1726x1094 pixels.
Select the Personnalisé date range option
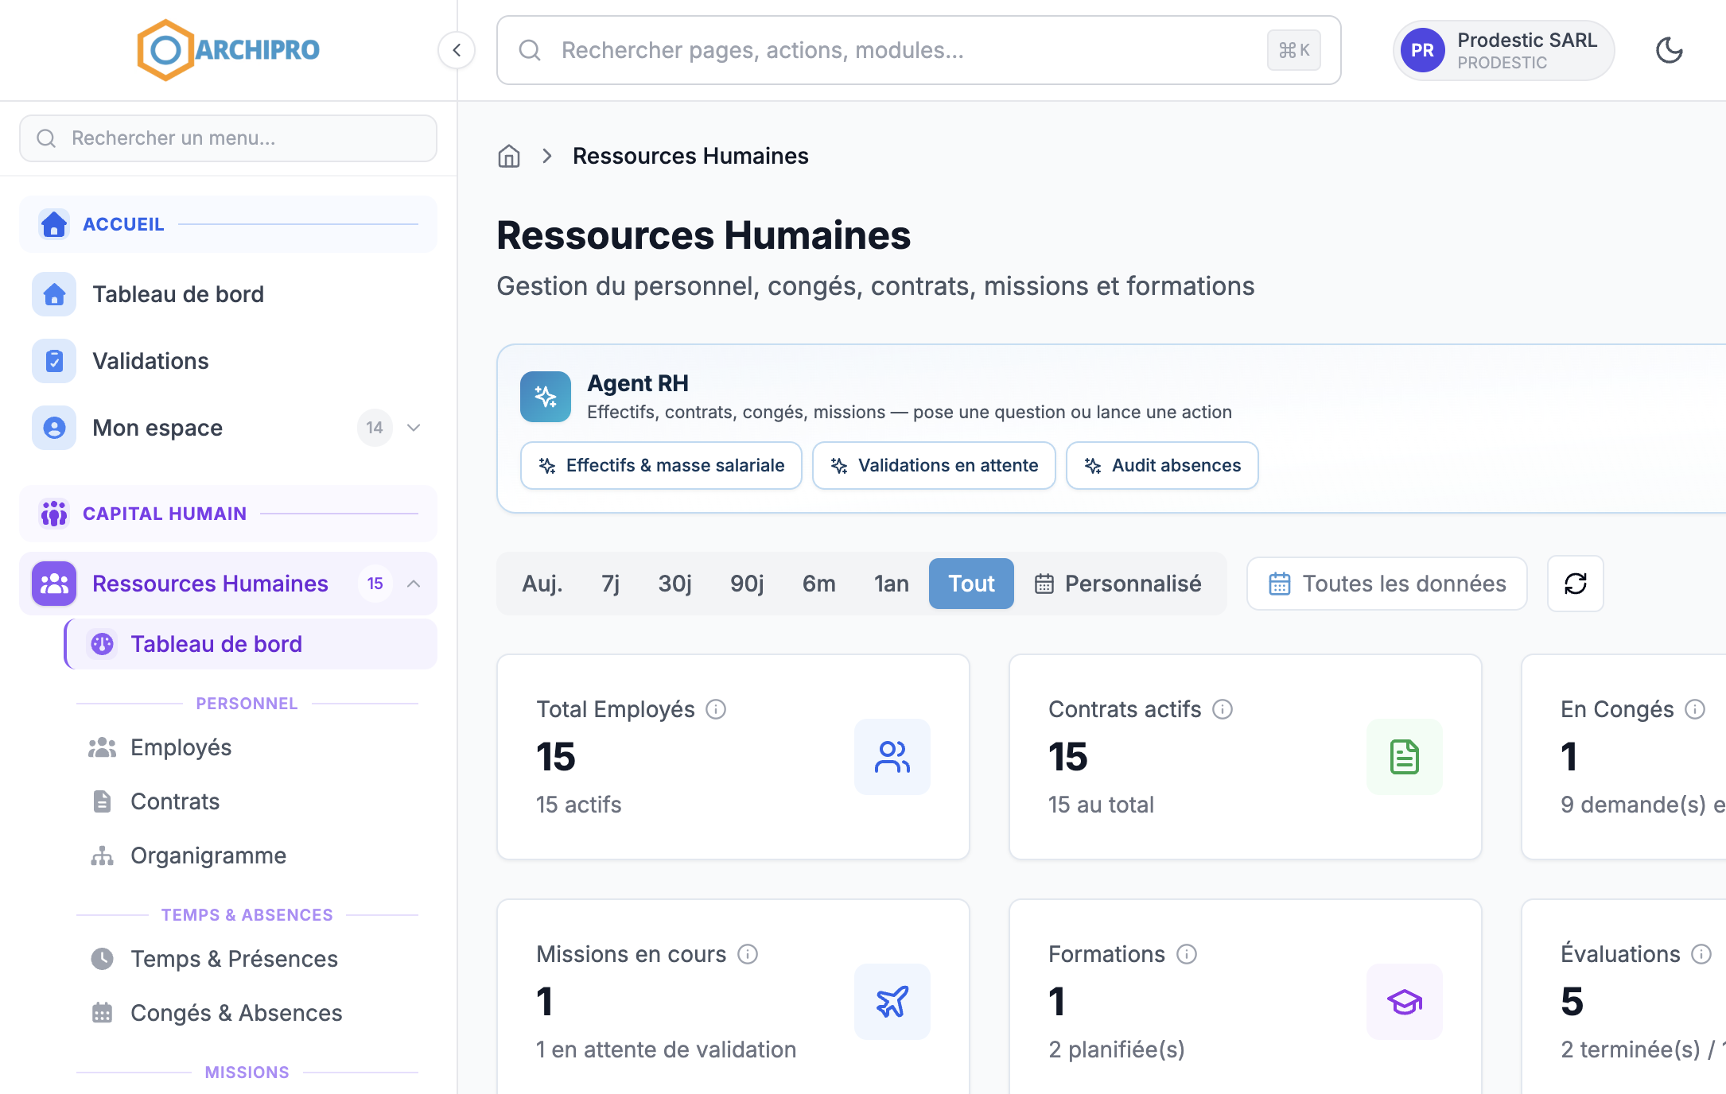[x=1118, y=584]
